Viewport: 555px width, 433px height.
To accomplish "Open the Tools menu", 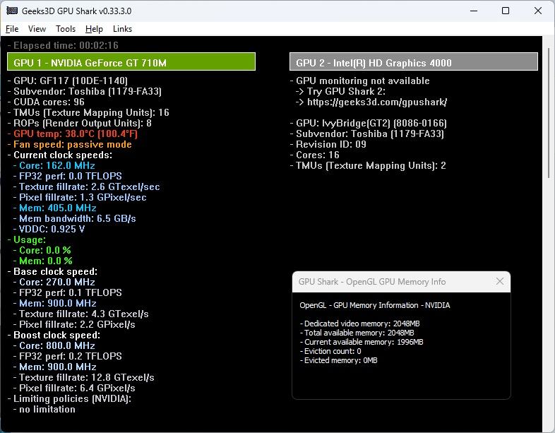I will (x=66, y=29).
